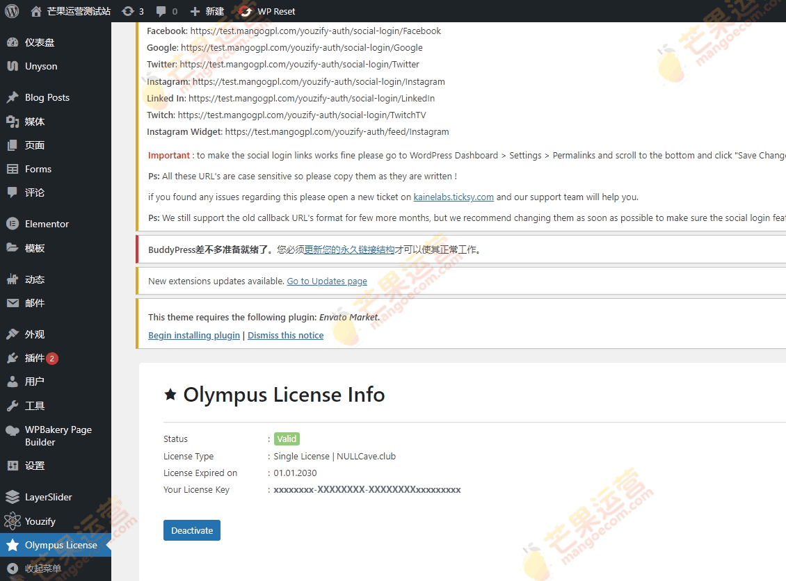
Task: Deactivate the Olympus license
Action: tap(191, 530)
